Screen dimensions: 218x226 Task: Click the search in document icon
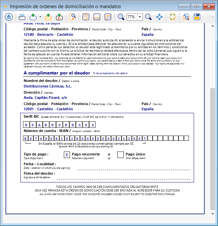[x=73, y=17]
